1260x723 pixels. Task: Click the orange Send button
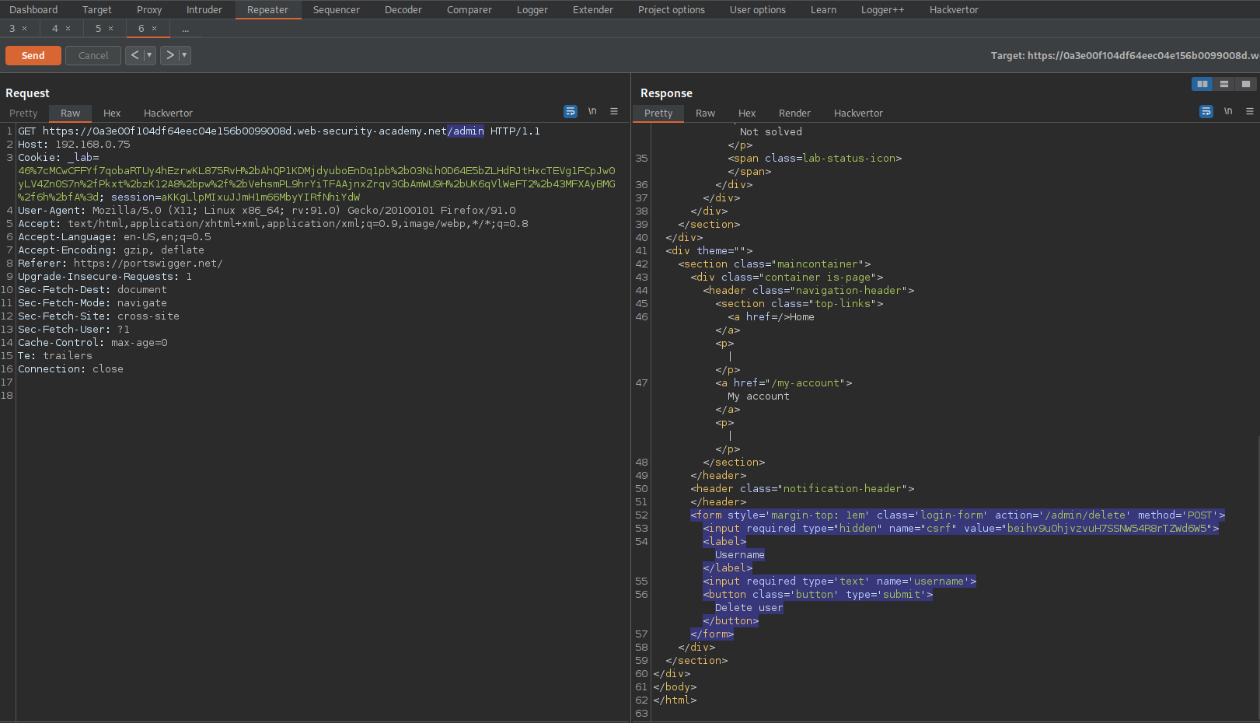pos(33,55)
